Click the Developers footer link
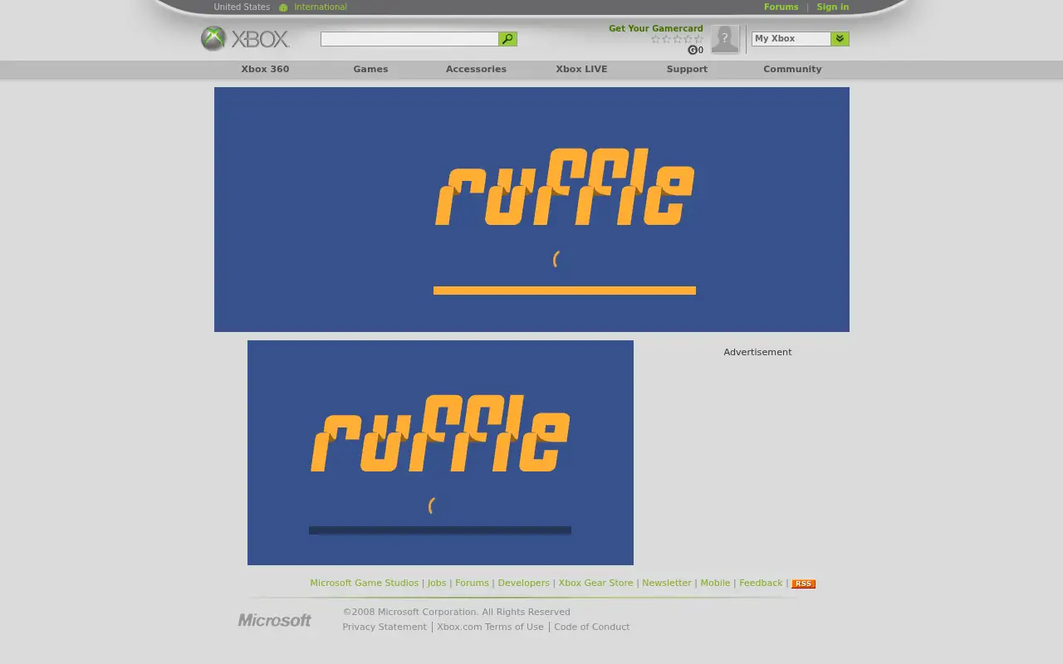Screen dimensions: 1063x664 (523, 583)
